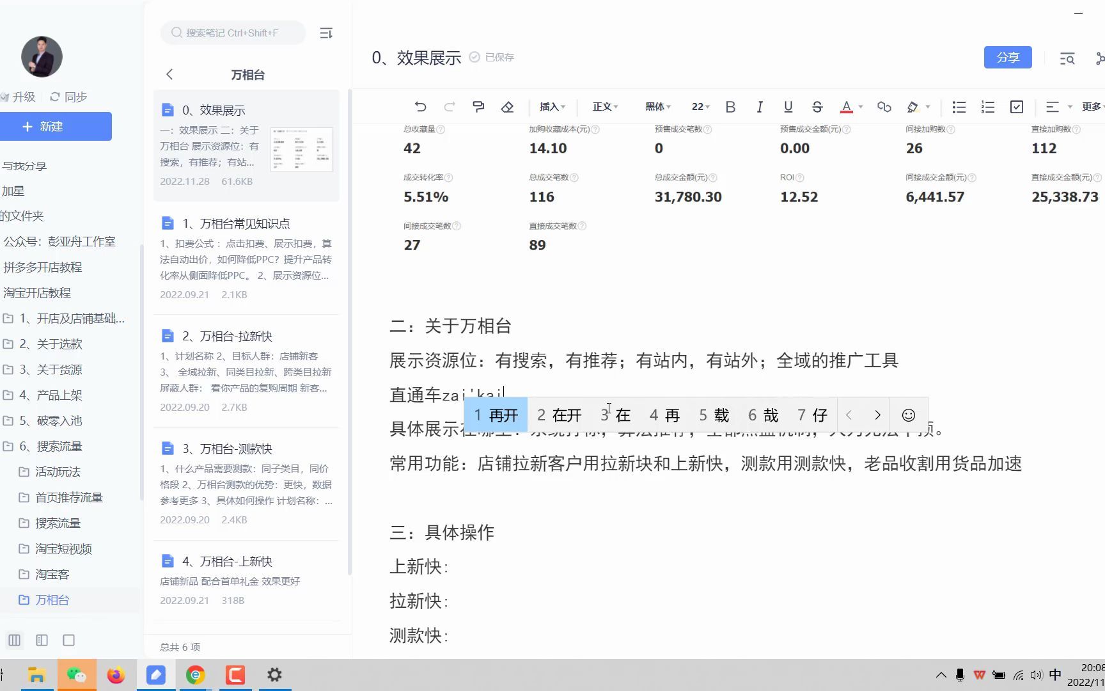Open the note 2、万相台-拉新快
Viewport: 1105px width, 691px height.
[246, 371]
